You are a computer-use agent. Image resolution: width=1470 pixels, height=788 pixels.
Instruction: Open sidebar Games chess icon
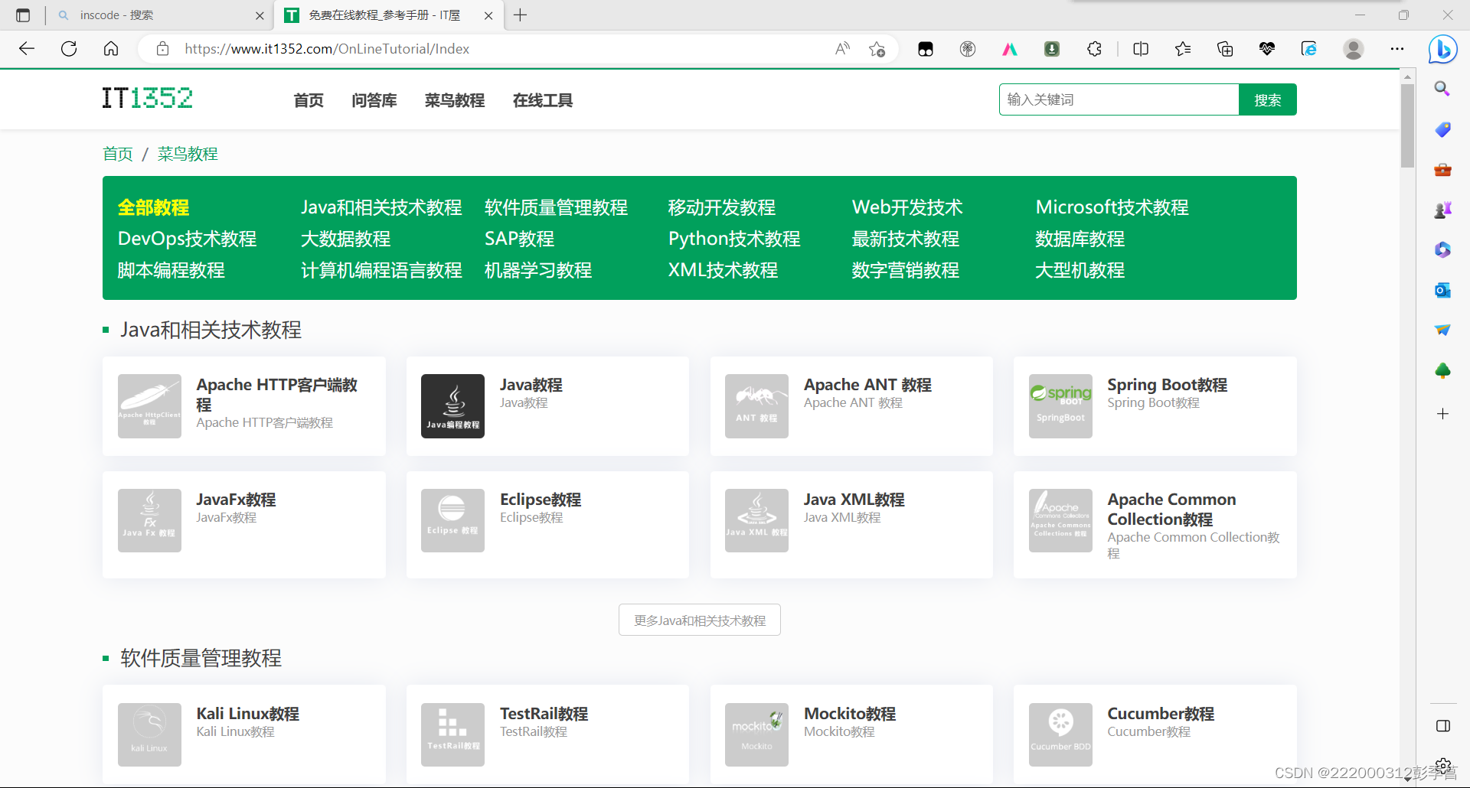(1442, 210)
